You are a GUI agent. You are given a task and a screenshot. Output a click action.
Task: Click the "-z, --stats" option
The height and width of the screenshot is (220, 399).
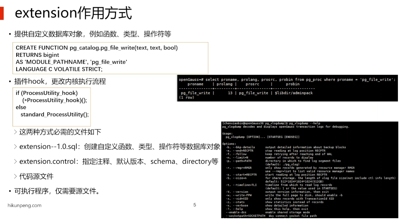235,202
